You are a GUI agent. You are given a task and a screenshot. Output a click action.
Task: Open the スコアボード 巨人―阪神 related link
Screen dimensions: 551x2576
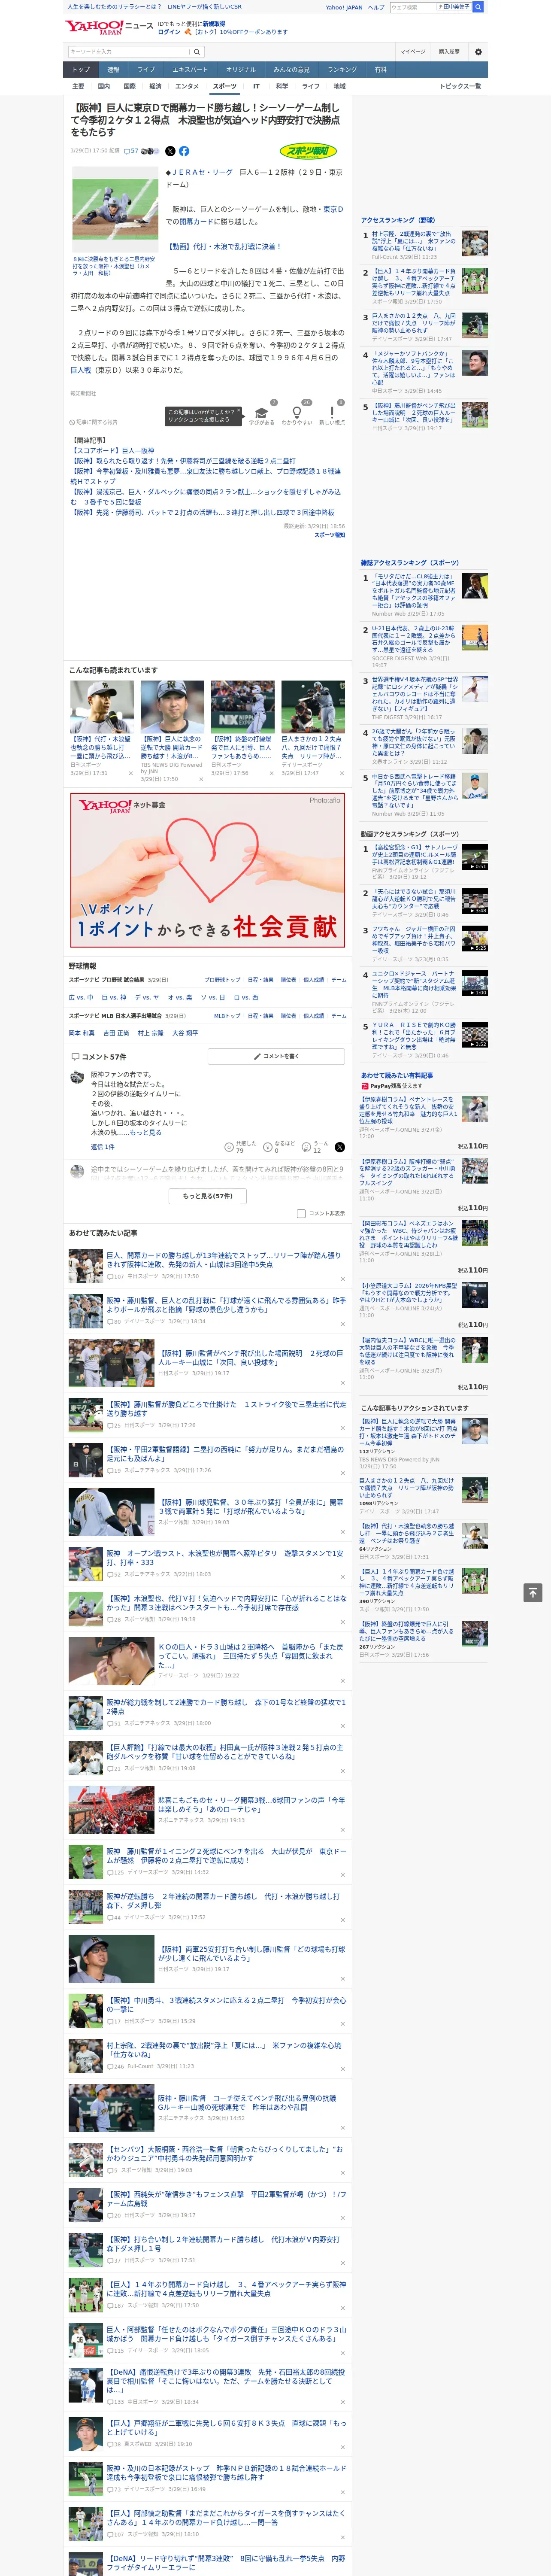pos(112,451)
